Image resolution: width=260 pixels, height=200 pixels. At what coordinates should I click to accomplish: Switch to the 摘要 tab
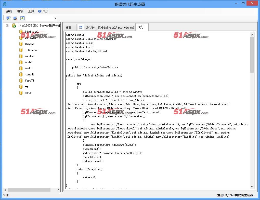pyautogui.click(x=70, y=27)
